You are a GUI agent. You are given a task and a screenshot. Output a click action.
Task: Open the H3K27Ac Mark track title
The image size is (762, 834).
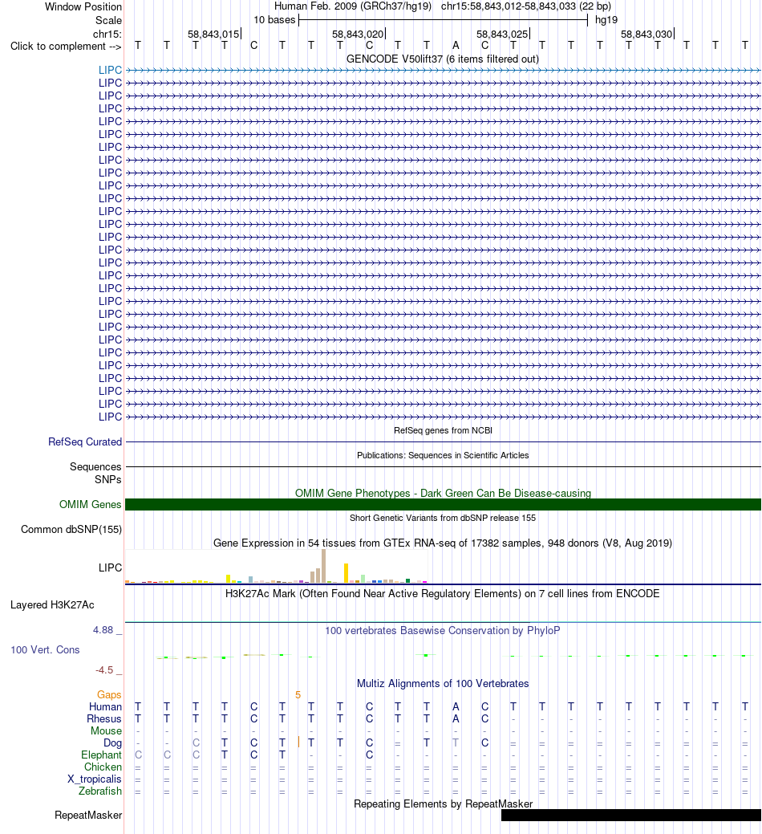click(443, 593)
